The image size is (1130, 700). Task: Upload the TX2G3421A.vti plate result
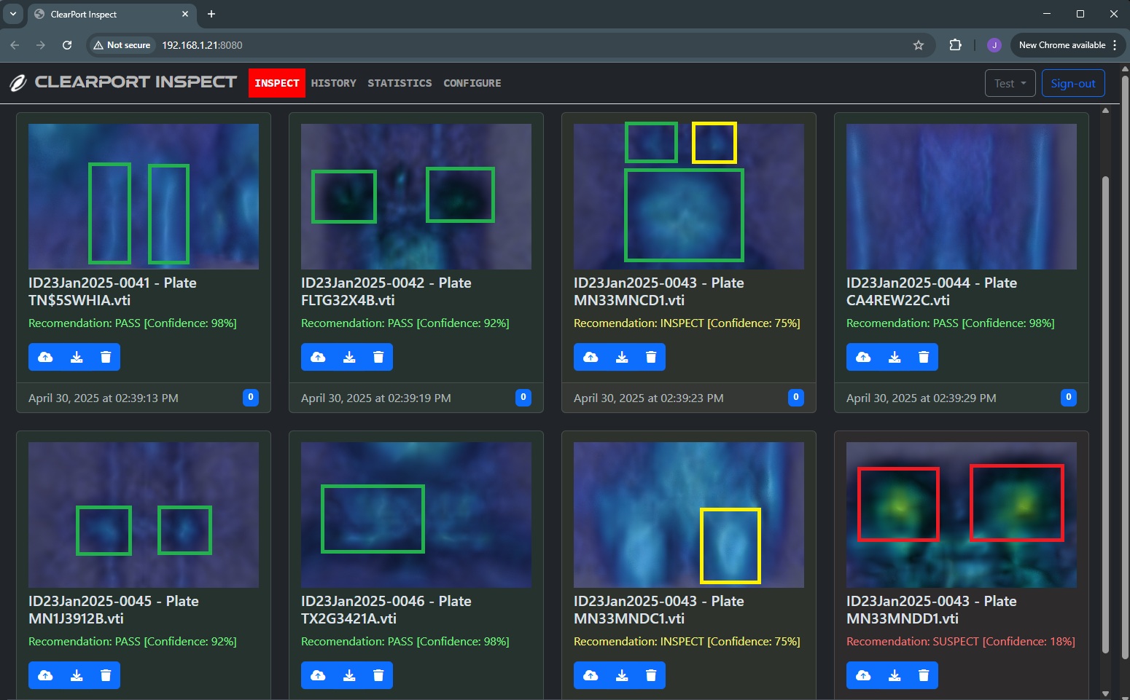pos(318,675)
